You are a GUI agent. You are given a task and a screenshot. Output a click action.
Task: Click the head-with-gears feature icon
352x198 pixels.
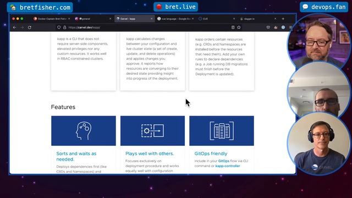(84, 131)
